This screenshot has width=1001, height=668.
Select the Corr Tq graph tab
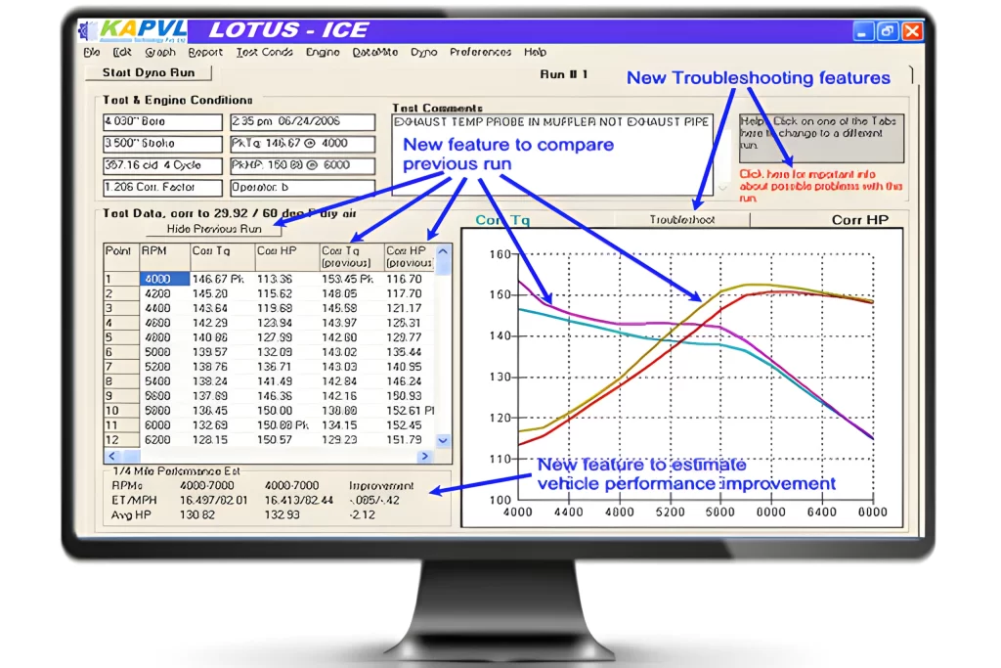[x=502, y=220]
